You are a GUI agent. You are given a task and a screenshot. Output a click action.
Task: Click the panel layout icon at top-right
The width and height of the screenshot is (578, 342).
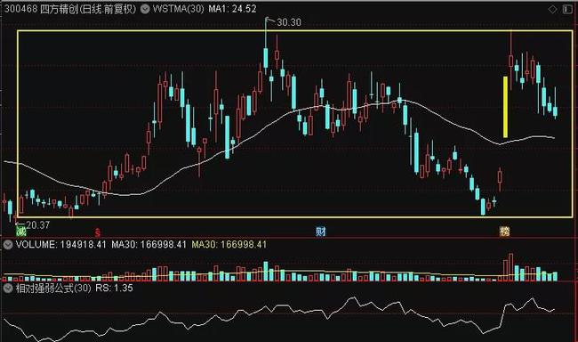(567, 9)
